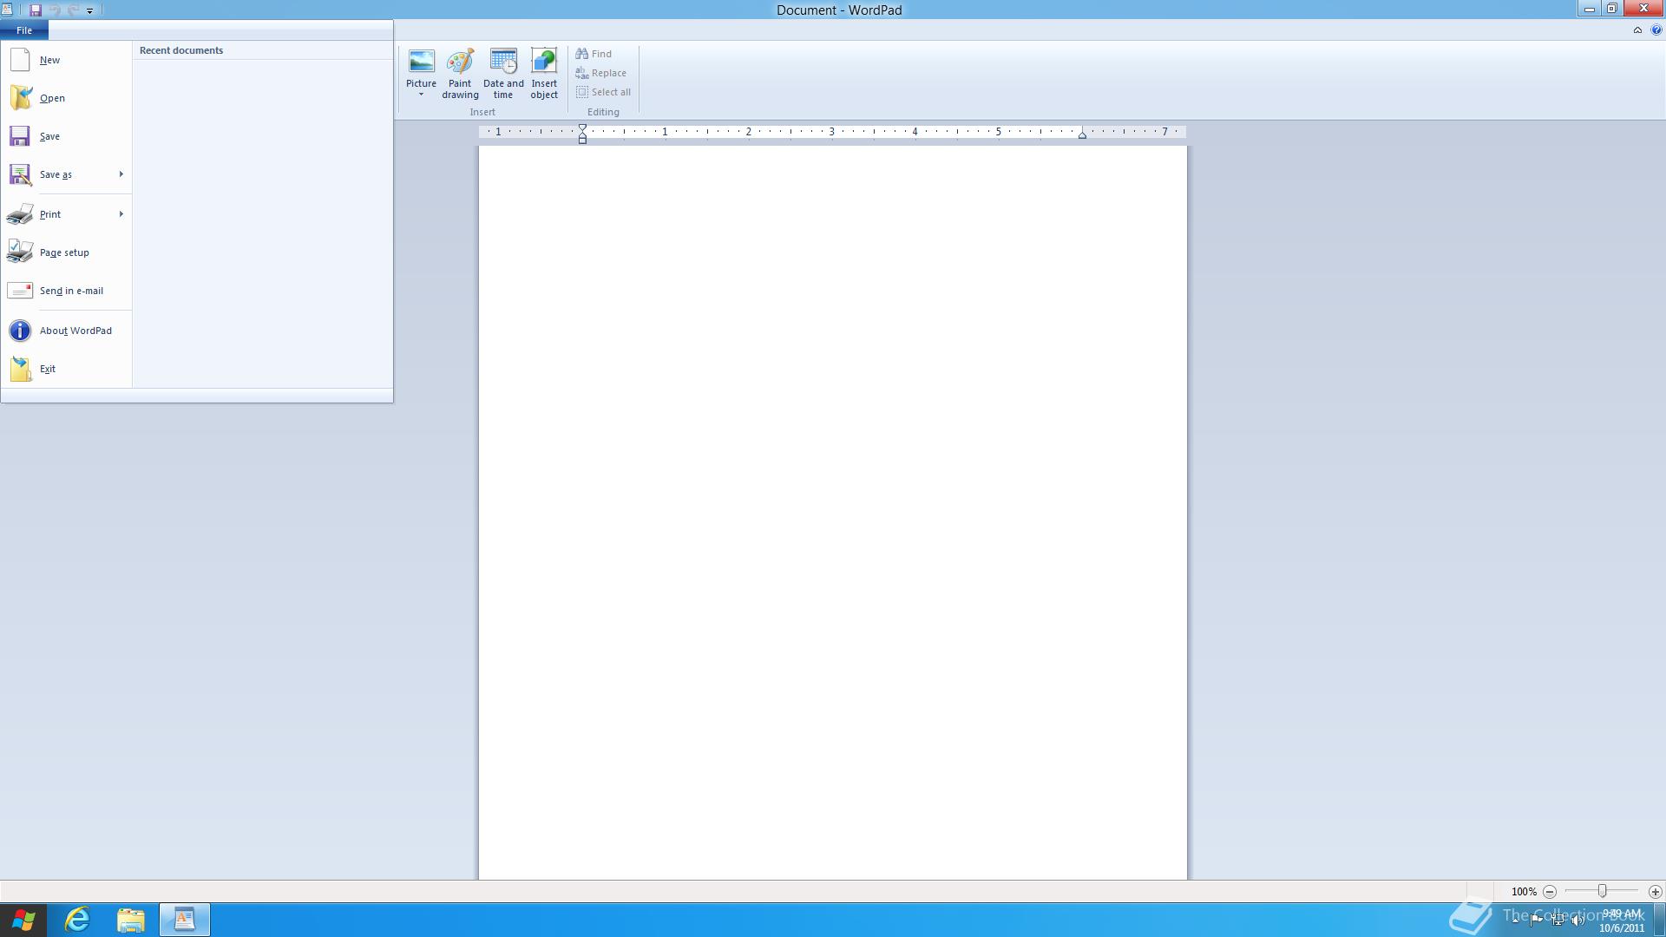Expand the Save as submenu arrow
The width and height of the screenshot is (1666, 937).
coord(121,174)
